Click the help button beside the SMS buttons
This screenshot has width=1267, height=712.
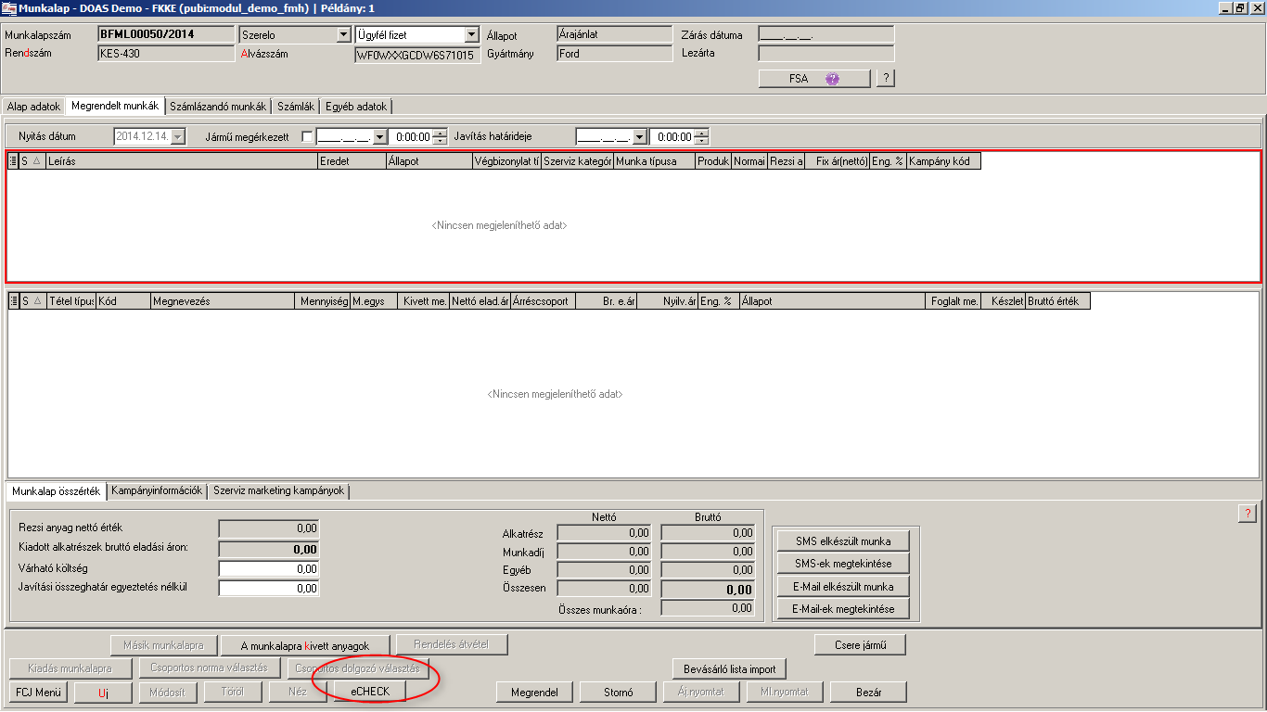[1248, 514]
